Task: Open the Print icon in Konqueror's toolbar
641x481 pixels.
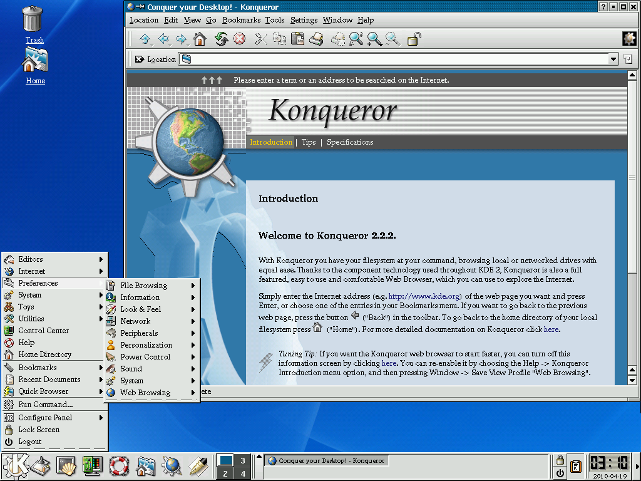Action: tap(315, 38)
